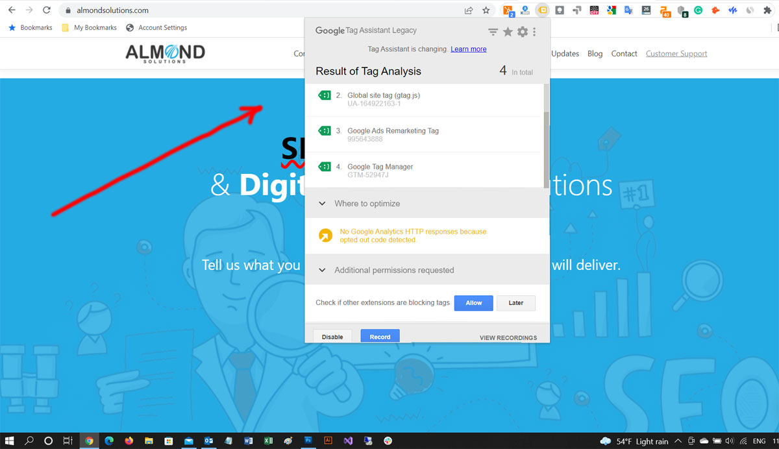The height and width of the screenshot is (449, 779).
Task: Open 'No Google Analytics HTTP responses' suggestion
Action: tap(413, 236)
